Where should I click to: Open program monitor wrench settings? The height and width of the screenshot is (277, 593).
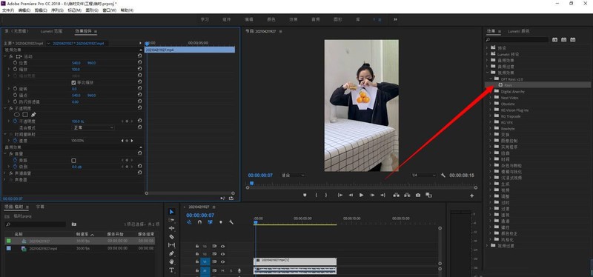pyautogui.click(x=443, y=176)
